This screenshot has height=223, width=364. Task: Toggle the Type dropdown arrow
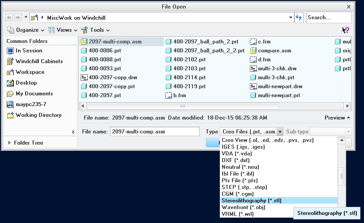coord(280,132)
